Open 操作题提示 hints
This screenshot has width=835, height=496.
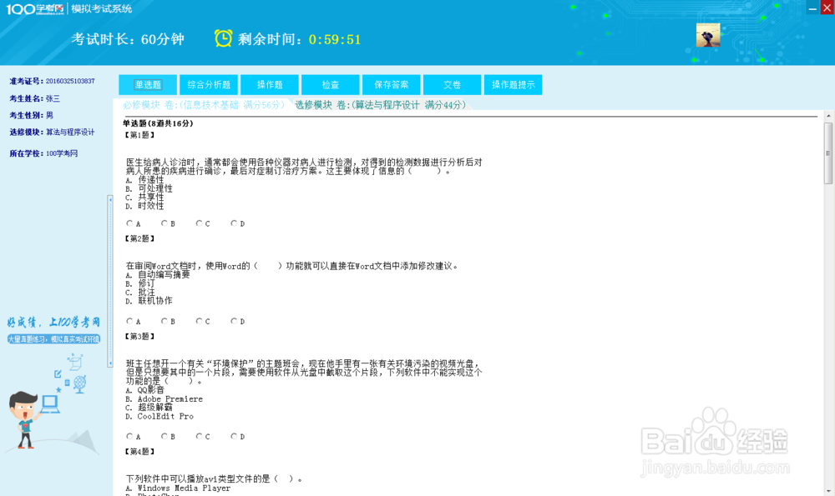pyautogui.click(x=514, y=84)
